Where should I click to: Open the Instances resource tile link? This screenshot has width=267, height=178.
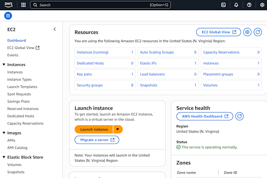tap(211, 63)
